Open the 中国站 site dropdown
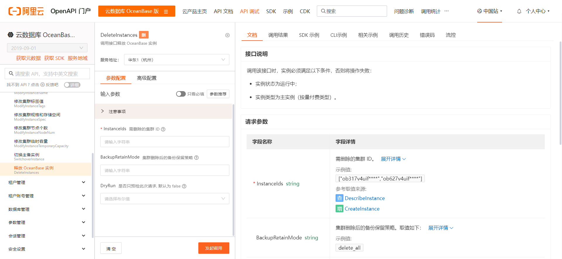 489,11
